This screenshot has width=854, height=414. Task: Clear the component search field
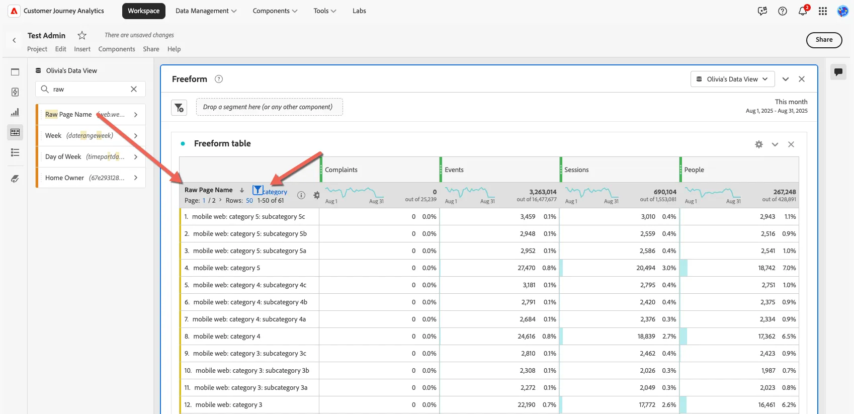point(134,89)
